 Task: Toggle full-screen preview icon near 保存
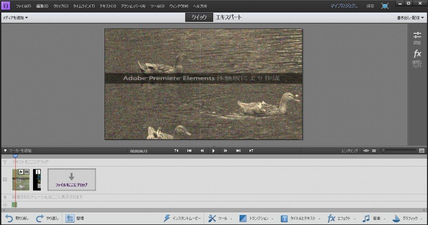[385, 6]
